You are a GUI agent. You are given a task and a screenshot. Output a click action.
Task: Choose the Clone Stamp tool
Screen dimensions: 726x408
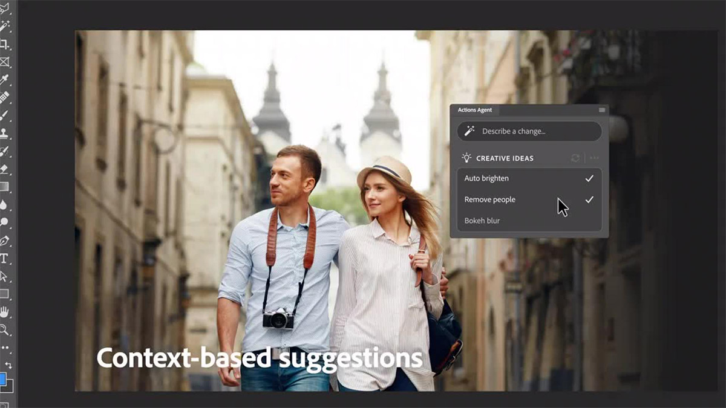pos(5,133)
